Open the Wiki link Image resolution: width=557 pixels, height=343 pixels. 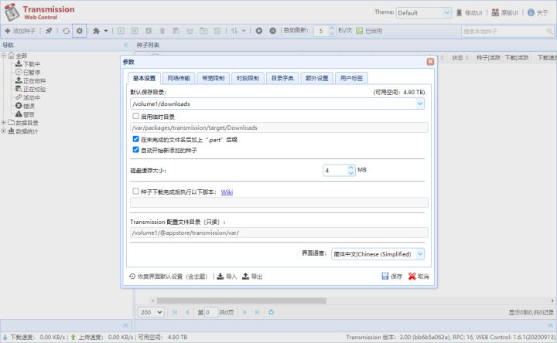pyautogui.click(x=227, y=192)
